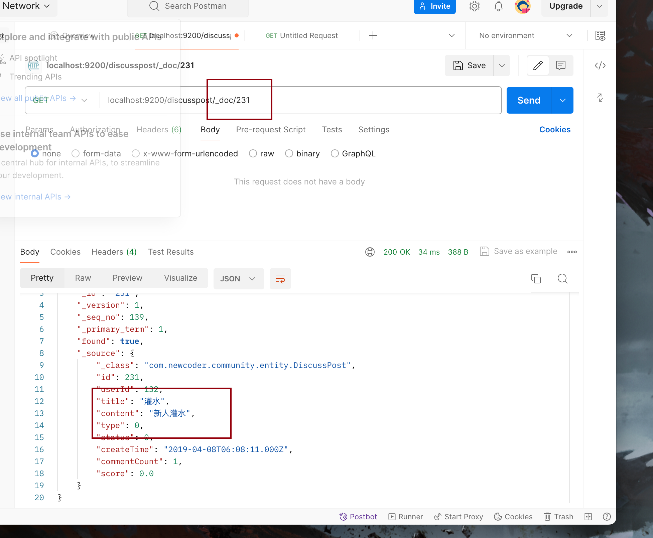
Task: Expand the Save options chevron
Action: [502, 65]
